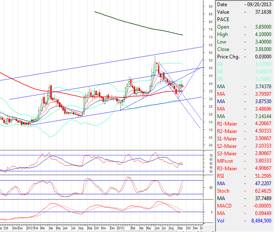This screenshot has width=274, height=232.
Task: Click the 2012 year label on time axis
Action: [x=30, y=228]
